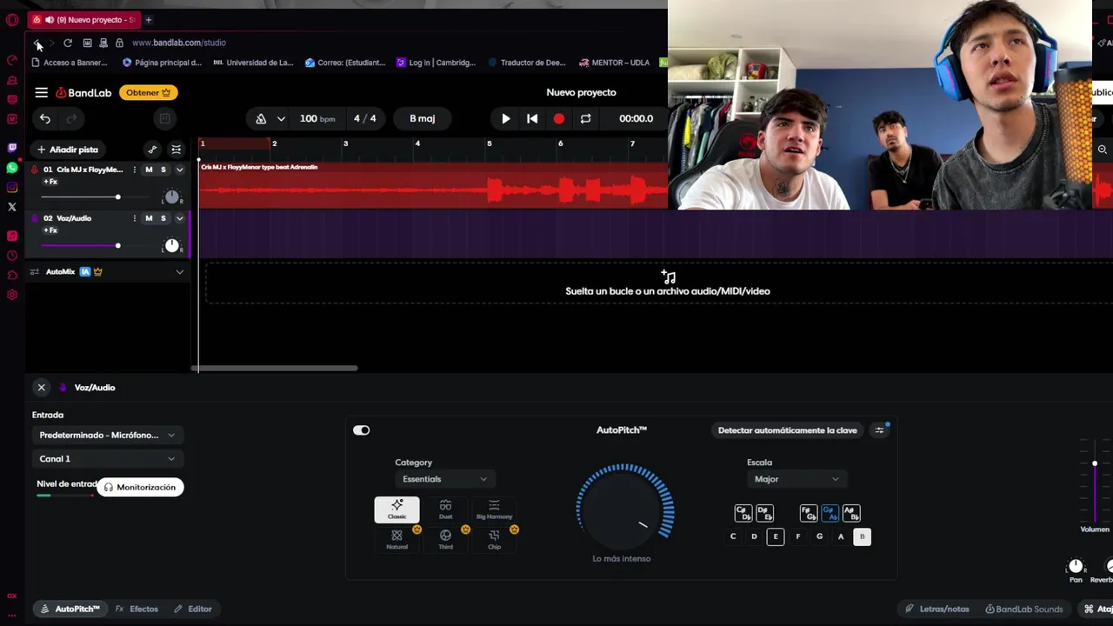Toggle loop cycle playback

coord(585,118)
